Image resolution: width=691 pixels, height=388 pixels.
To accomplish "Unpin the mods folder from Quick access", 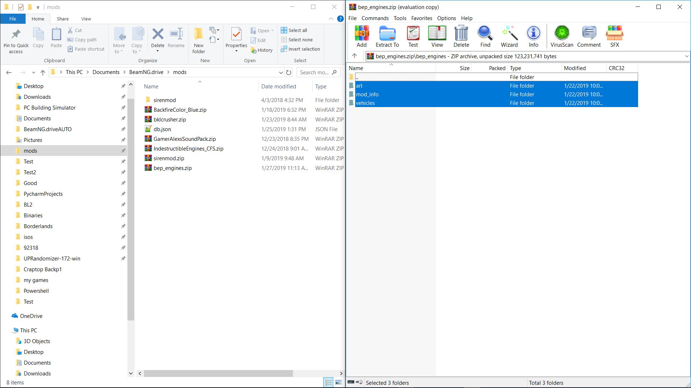I will point(123,151).
